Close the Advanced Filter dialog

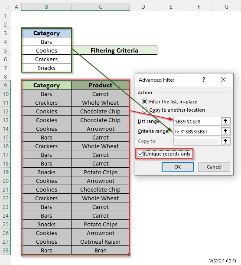(x=223, y=79)
